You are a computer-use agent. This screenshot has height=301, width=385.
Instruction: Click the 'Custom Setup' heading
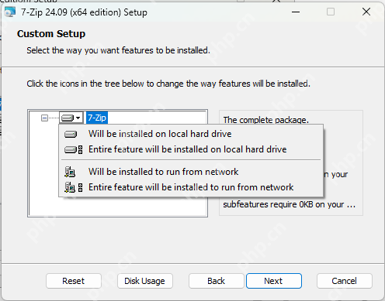coord(51,34)
